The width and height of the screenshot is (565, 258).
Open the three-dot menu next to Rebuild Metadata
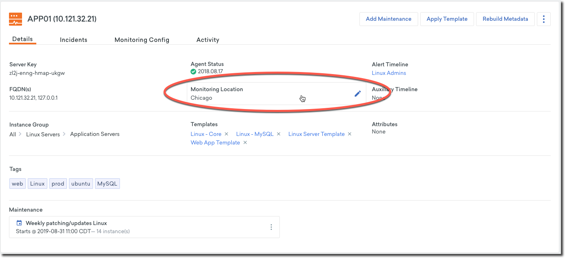[543, 19]
